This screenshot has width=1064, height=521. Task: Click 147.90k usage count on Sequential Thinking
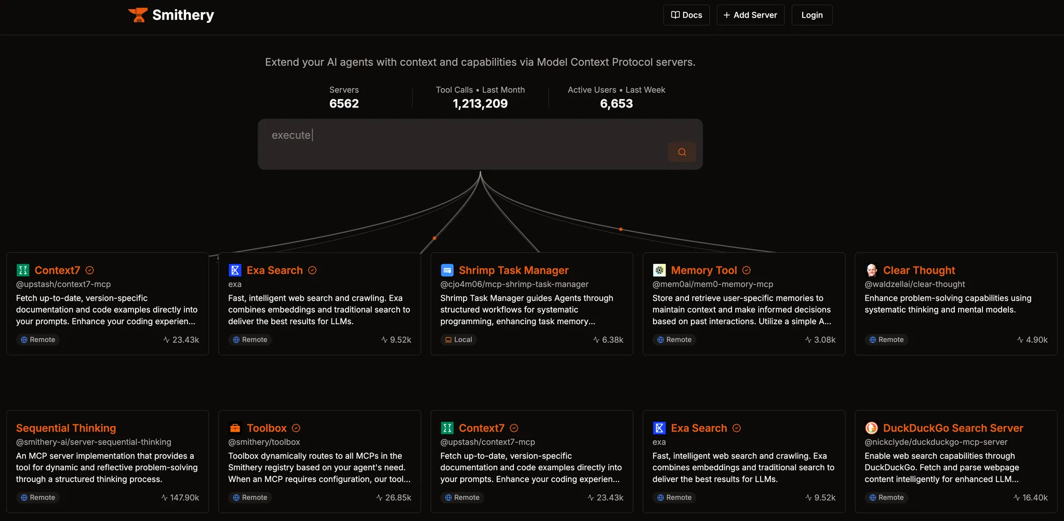pos(180,498)
